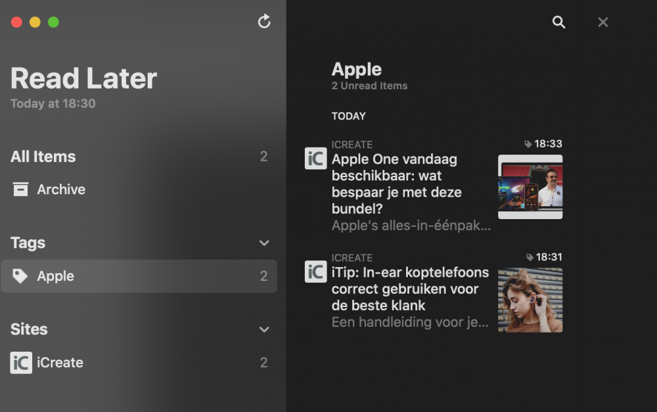The width and height of the screenshot is (657, 412).
Task: Click the iCreate site icon in sidebar
Action: coord(21,363)
